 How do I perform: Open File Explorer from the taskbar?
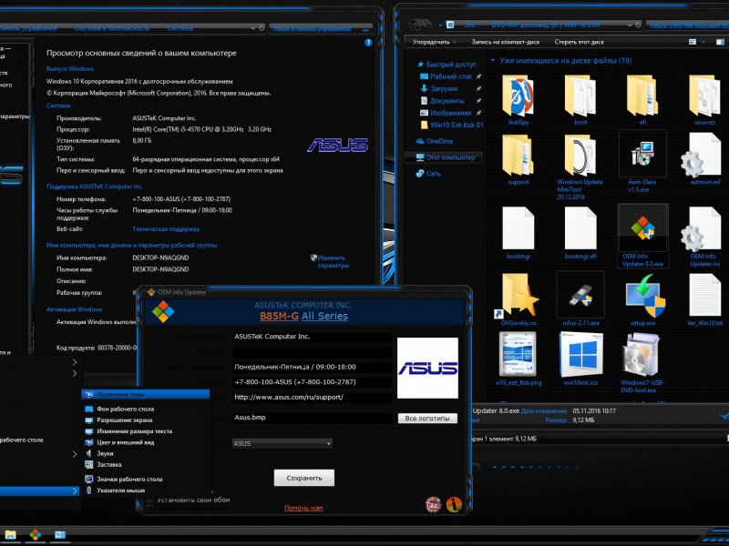point(10,534)
